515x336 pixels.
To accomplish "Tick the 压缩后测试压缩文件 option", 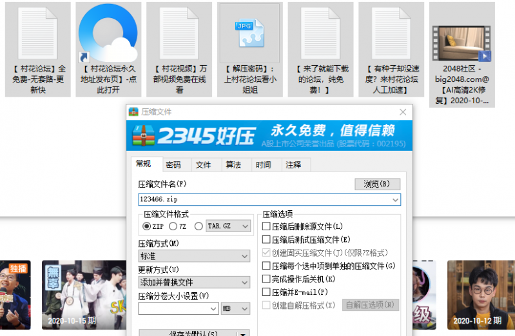I will pos(267,239).
